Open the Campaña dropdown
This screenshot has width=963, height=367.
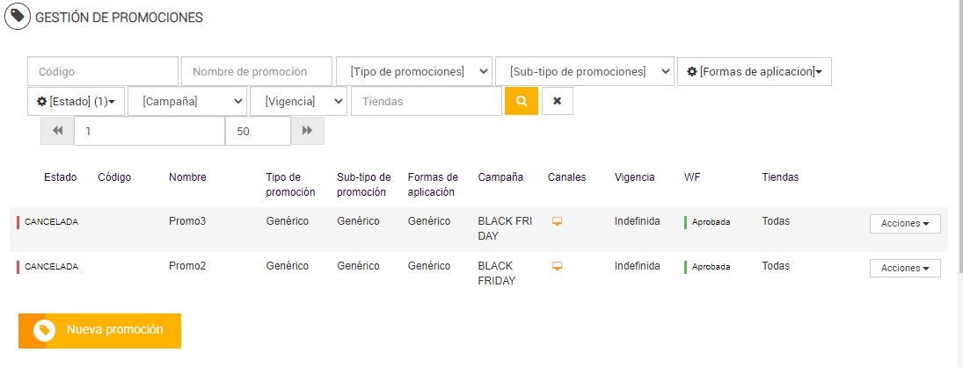pyautogui.click(x=187, y=101)
